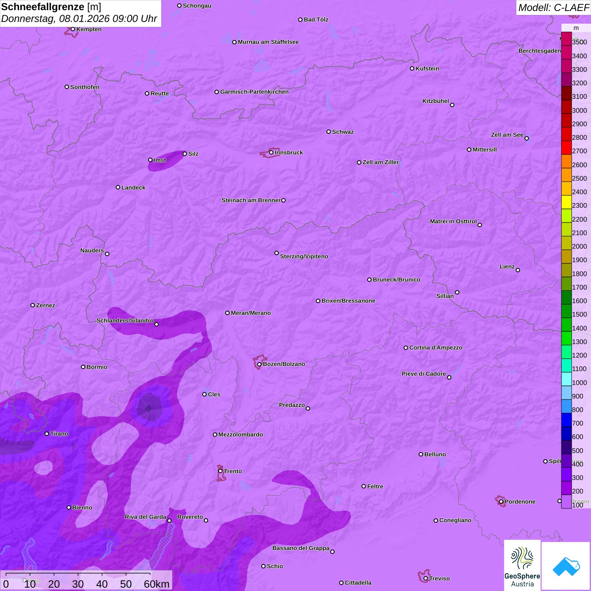Click the 'Meran/Merano' label
Screen dimensions: 591x591
(x=251, y=313)
